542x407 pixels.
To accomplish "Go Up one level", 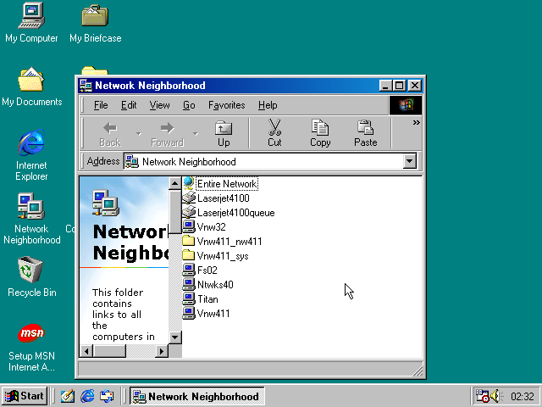I will 224,134.
